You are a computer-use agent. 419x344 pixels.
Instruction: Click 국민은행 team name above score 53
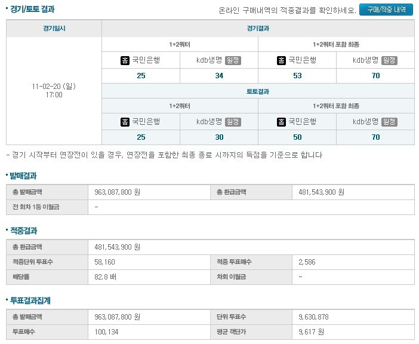[x=302, y=60]
